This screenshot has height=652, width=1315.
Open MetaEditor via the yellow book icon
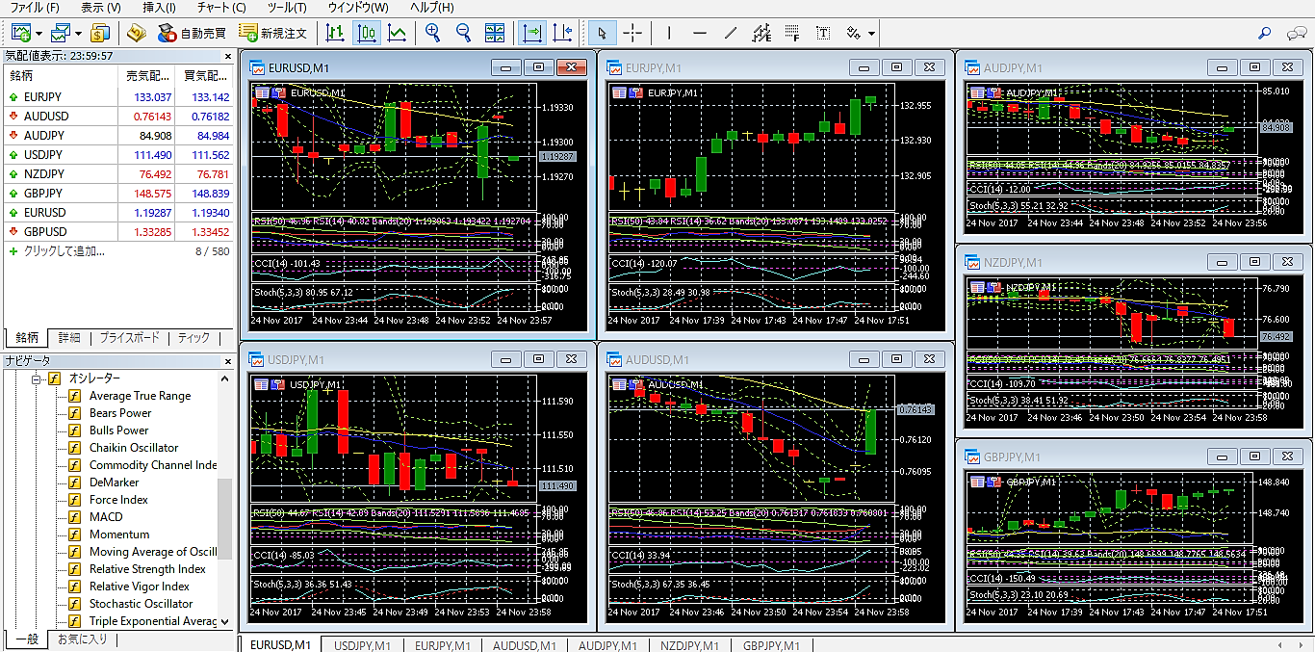tap(136, 33)
